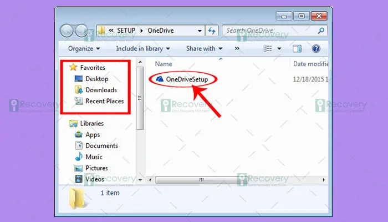Select Pictures under Libraries
Viewport: 388px width, 222px height.
[x=96, y=168]
